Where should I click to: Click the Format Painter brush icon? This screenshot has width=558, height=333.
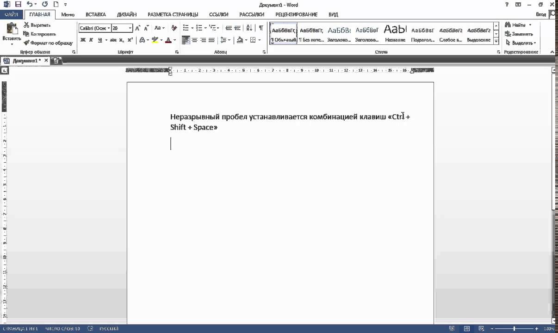tap(27, 43)
